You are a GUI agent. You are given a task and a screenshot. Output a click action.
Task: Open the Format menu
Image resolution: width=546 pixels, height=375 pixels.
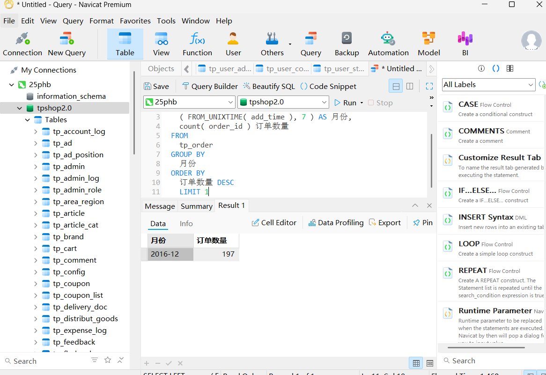[101, 21]
